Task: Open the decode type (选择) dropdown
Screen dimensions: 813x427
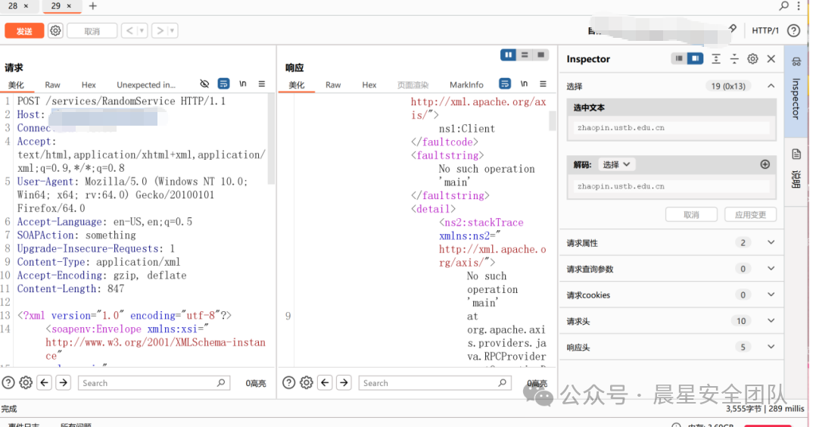Action: coord(616,164)
